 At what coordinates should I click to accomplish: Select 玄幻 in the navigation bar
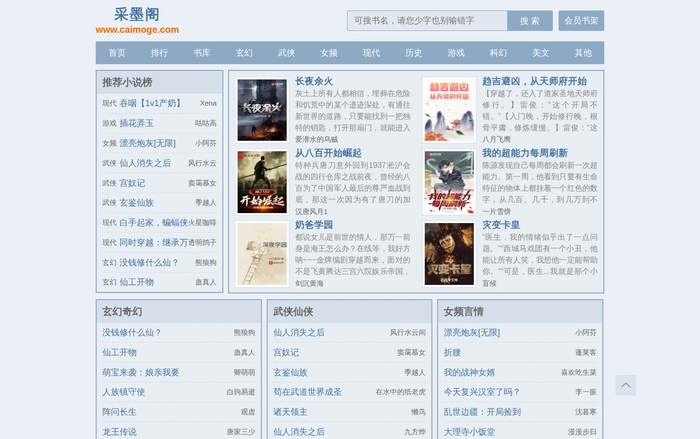[x=244, y=53]
